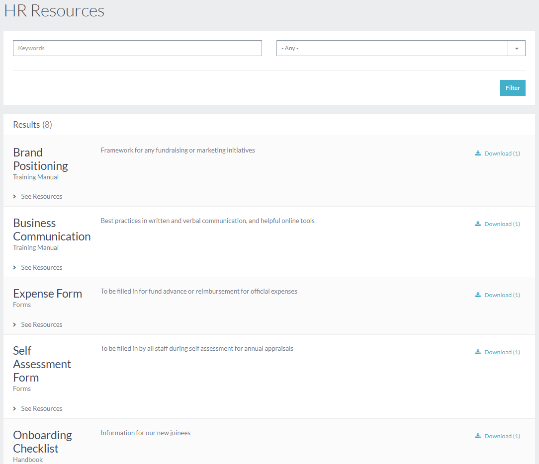Click 'Training Manual' label under Business Communication
Image resolution: width=539 pixels, height=464 pixels.
pyautogui.click(x=36, y=247)
